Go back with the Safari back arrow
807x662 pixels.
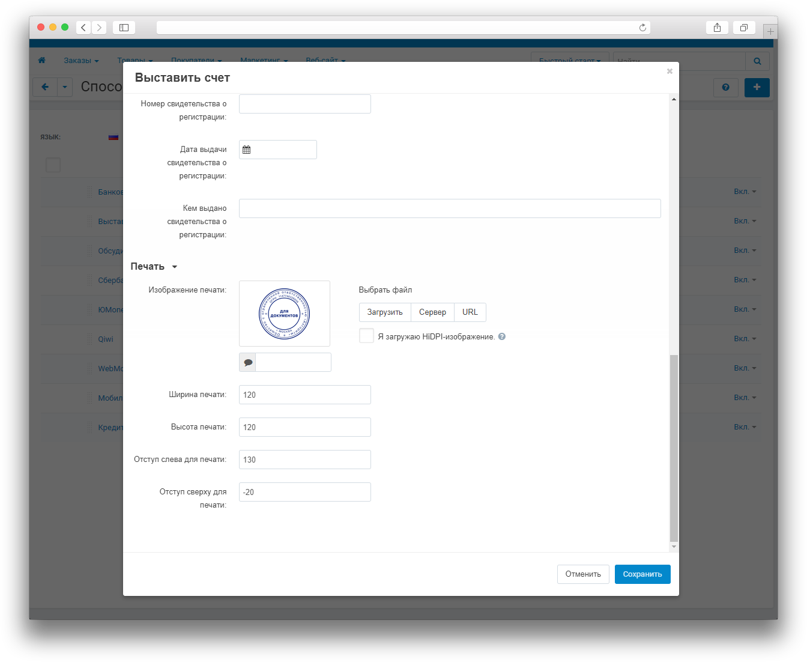pos(83,28)
